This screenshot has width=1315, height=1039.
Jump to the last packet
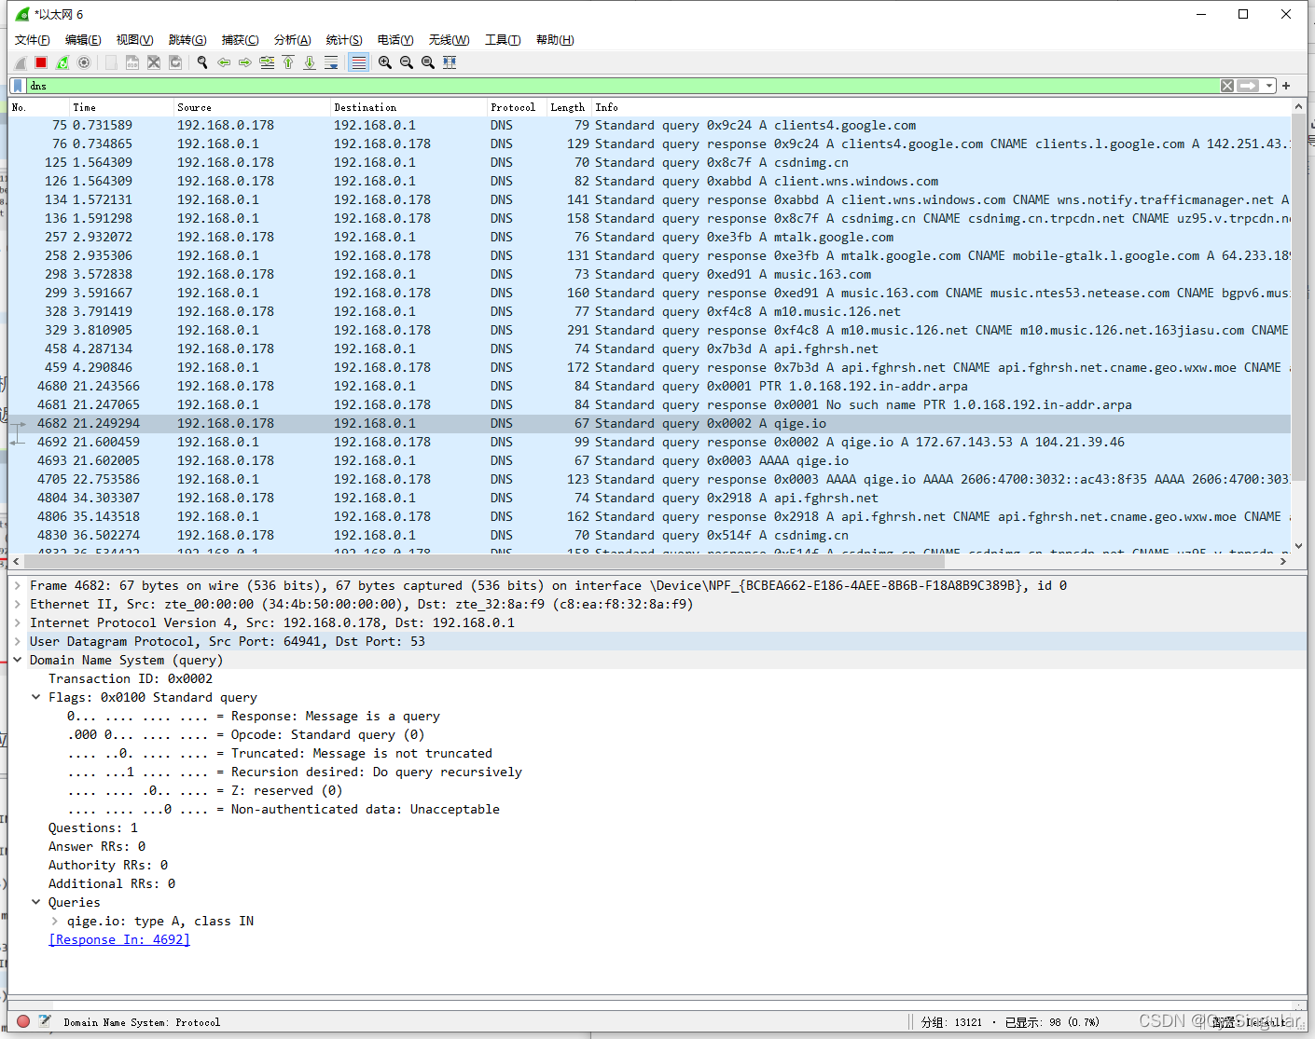310,62
